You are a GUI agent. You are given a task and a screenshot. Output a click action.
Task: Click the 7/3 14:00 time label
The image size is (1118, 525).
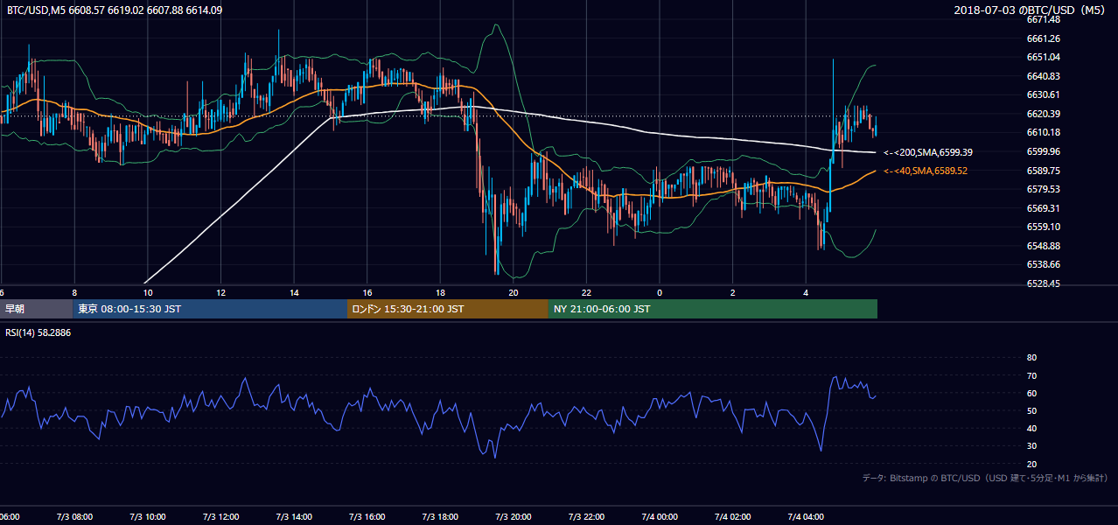[294, 517]
